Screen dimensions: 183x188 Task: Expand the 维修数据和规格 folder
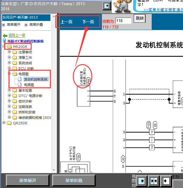pos(9,117)
